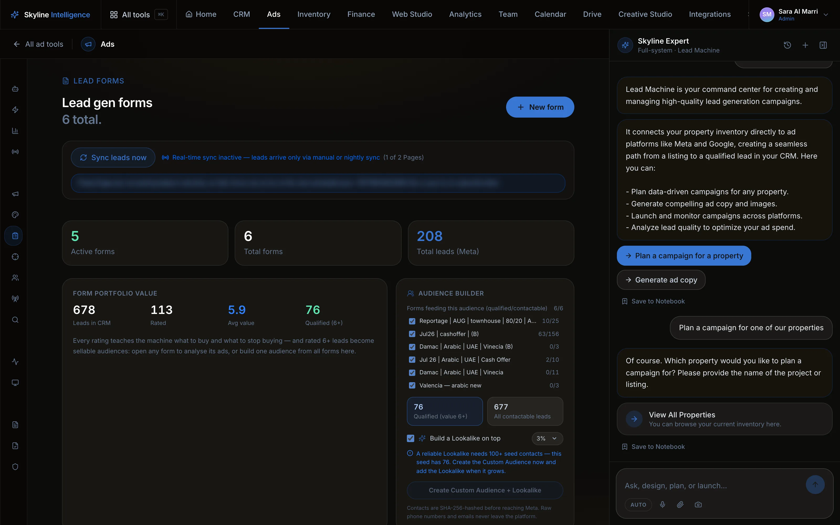Click Create Custom Audience + Lookalike
This screenshot has width=840, height=525.
485,490
